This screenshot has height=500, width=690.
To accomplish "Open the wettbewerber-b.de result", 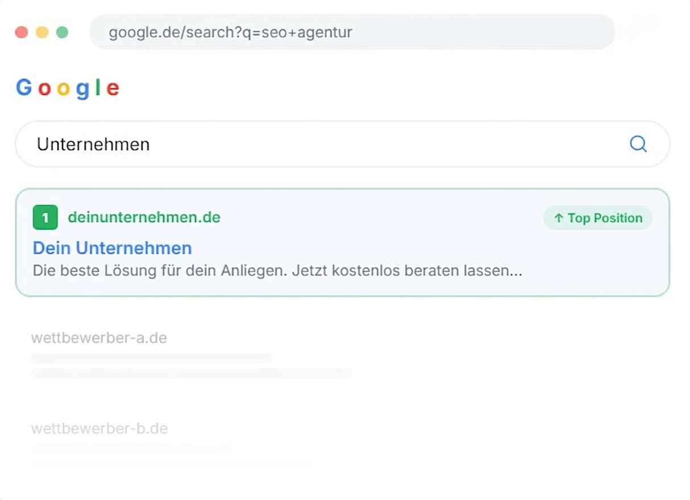I will [x=99, y=428].
